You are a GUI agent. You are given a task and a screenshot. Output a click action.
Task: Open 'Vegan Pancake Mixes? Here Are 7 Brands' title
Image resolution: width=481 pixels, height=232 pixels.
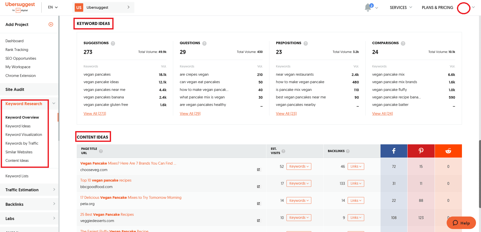[128, 163]
